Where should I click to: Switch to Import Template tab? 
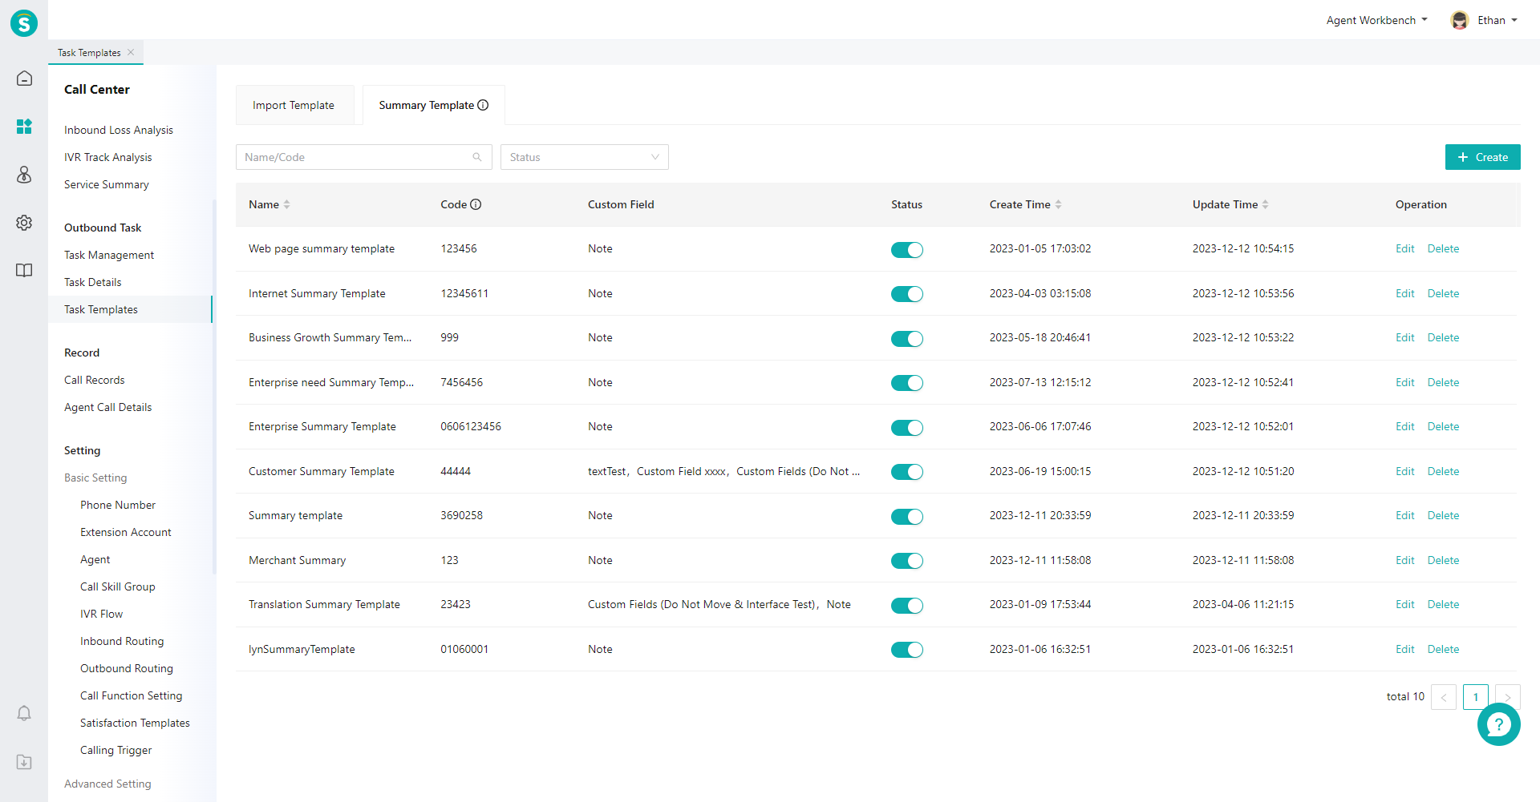click(294, 105)
